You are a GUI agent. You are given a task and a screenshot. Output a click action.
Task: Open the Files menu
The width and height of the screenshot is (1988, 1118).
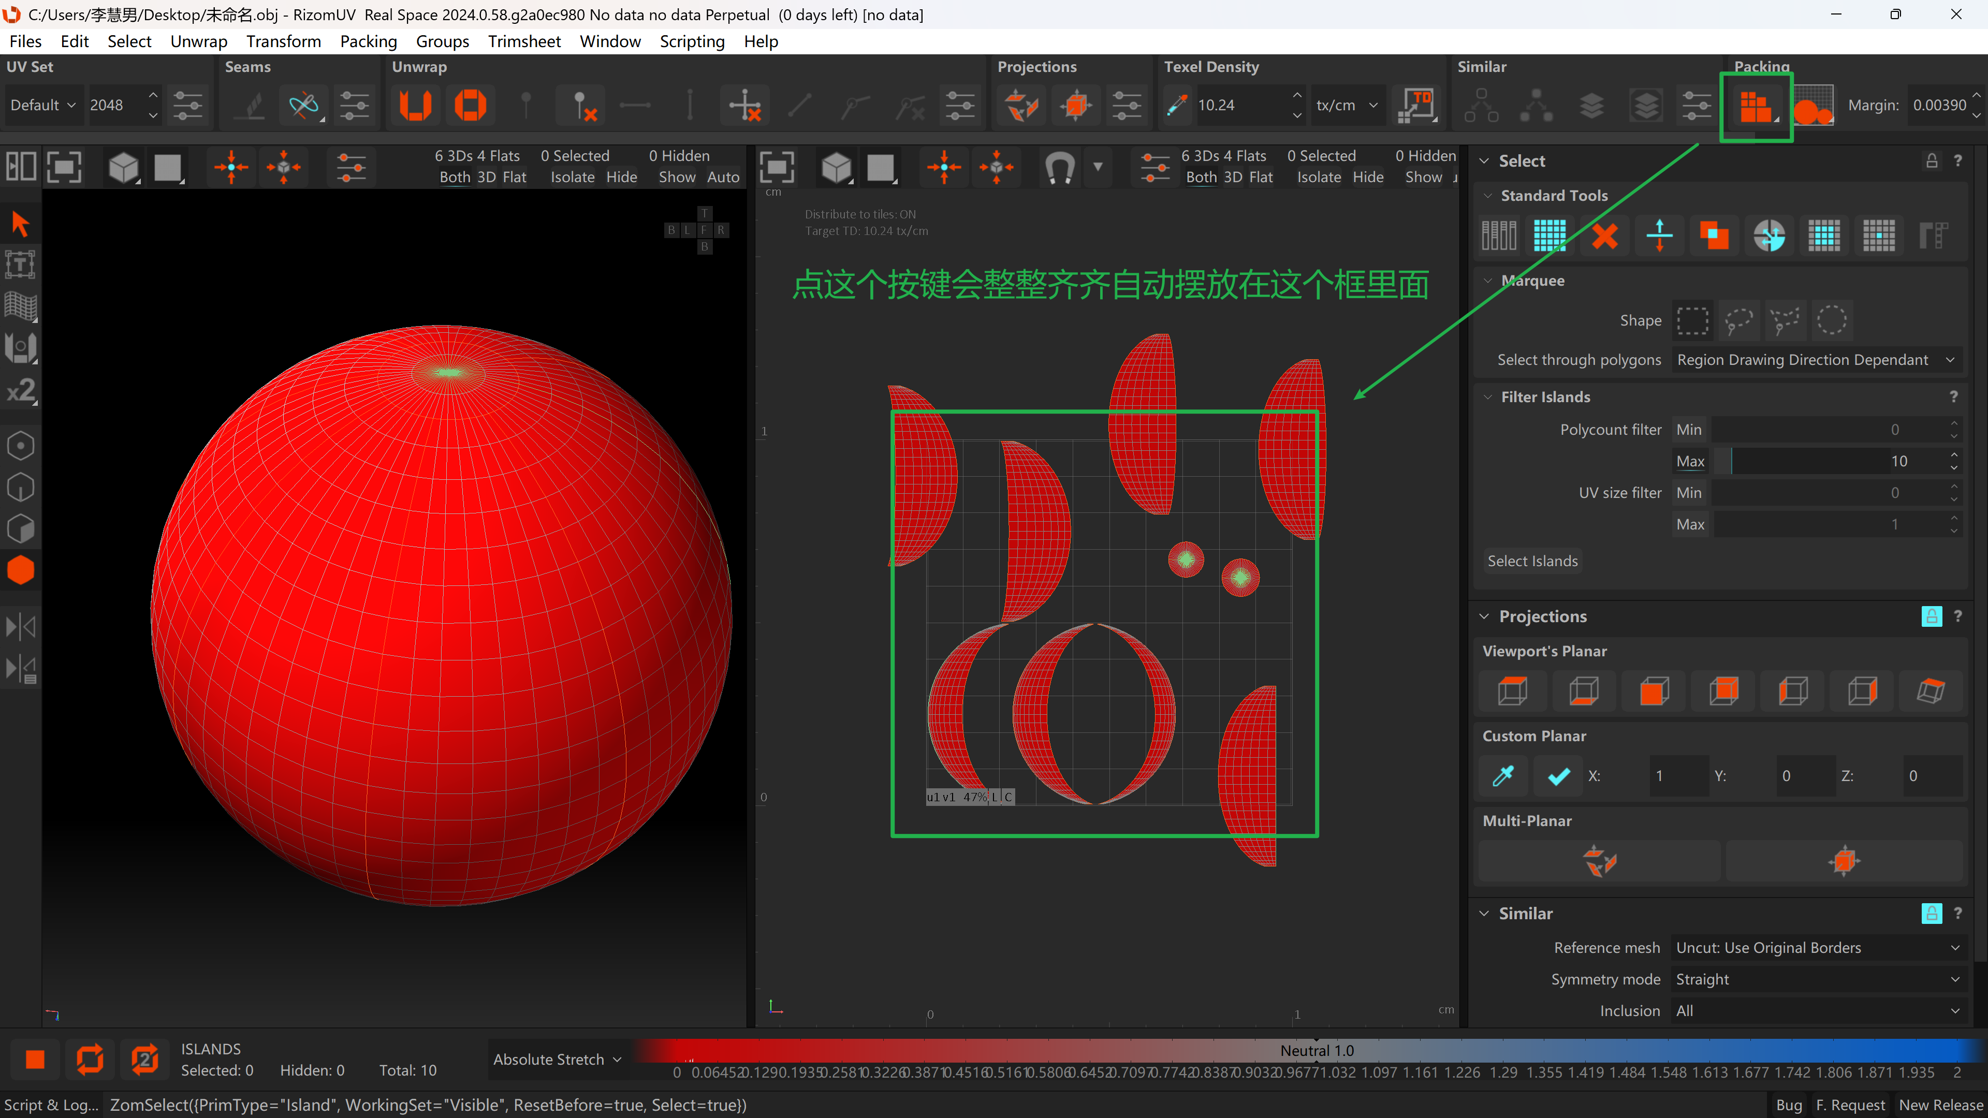point(25,41)
